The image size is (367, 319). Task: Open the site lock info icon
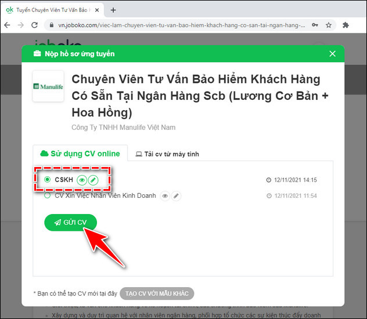(x=52, y=25)
